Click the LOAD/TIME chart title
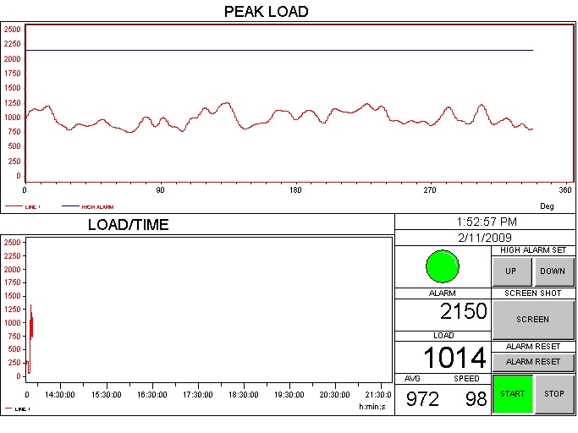 128,225
